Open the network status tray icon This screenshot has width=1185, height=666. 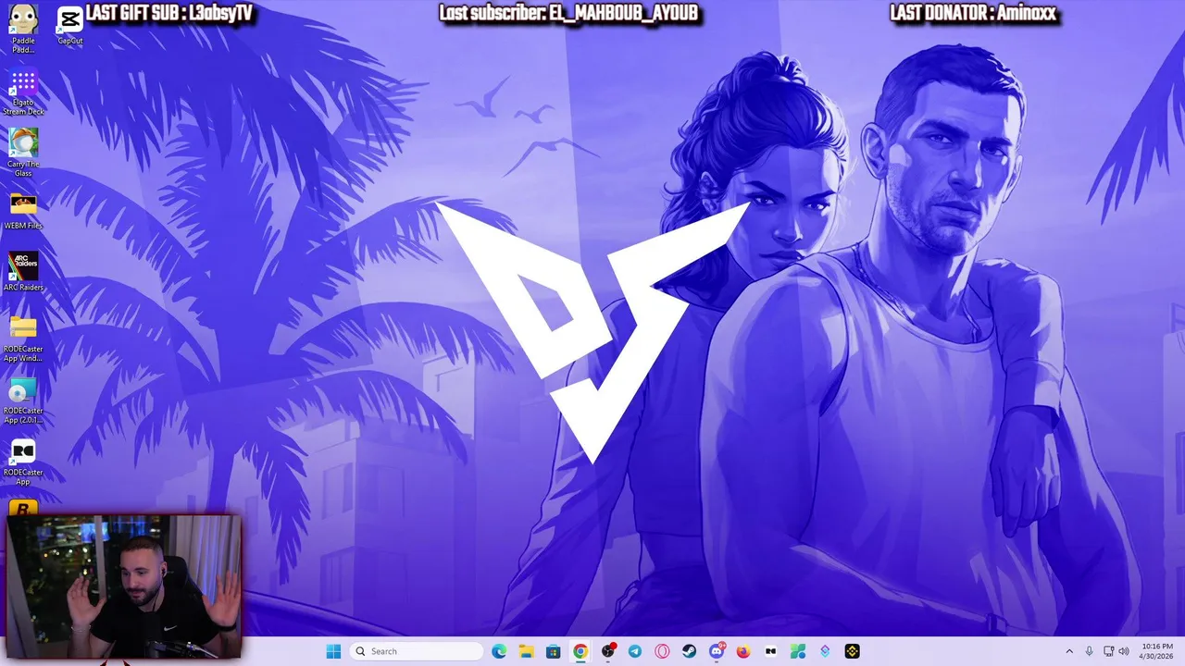1109,651
